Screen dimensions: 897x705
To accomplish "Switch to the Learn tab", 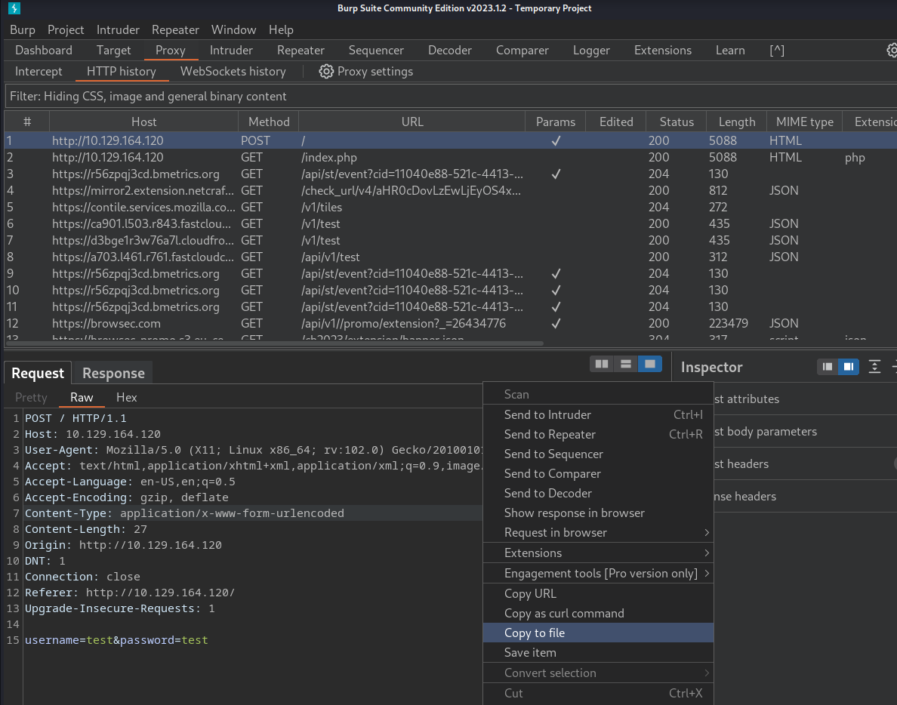I will pyautogui.click(x=731, y=51).
